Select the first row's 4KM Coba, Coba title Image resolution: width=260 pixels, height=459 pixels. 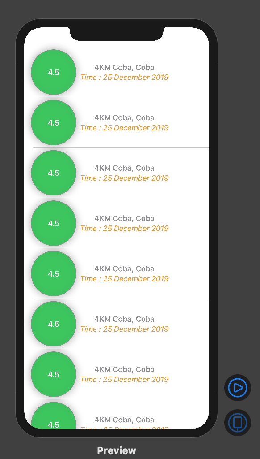point(124,67)
